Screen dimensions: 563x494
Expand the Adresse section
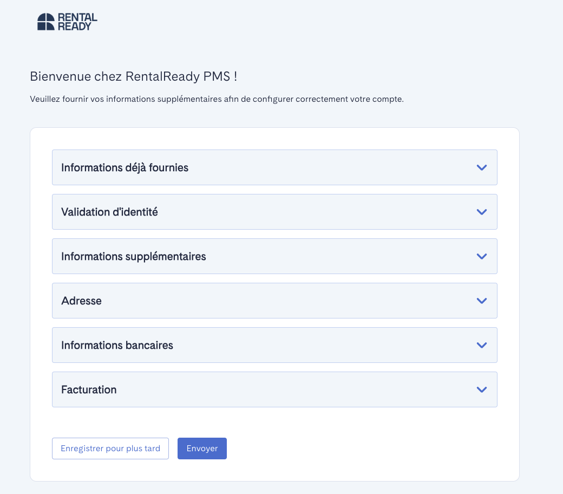click(274, 301)
